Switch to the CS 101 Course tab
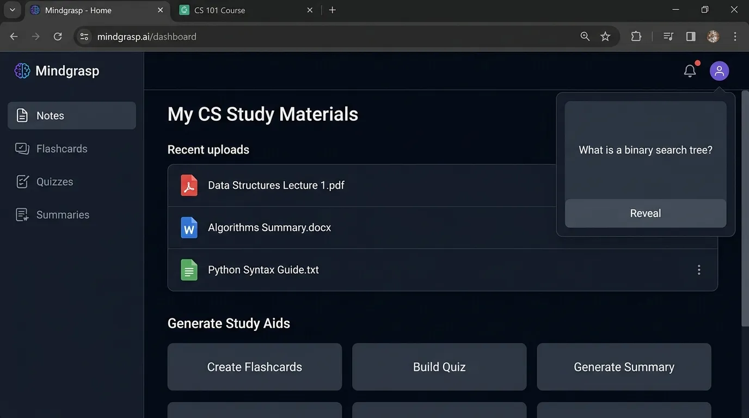749x418 pixels. point(247,10)
